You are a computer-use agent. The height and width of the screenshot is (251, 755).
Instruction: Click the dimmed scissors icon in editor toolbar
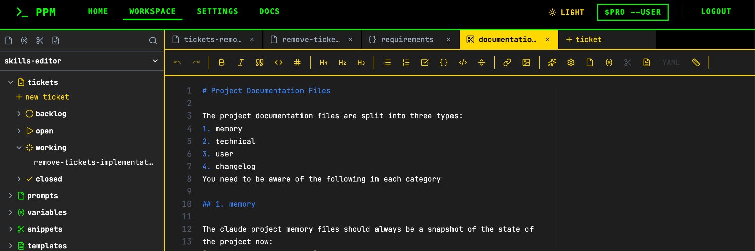(x=628, y=63)
